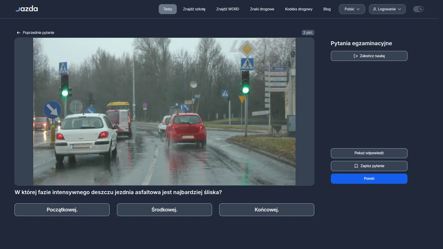Click the back arrow icon
This screenshot has height=249, width=443.
18,33
